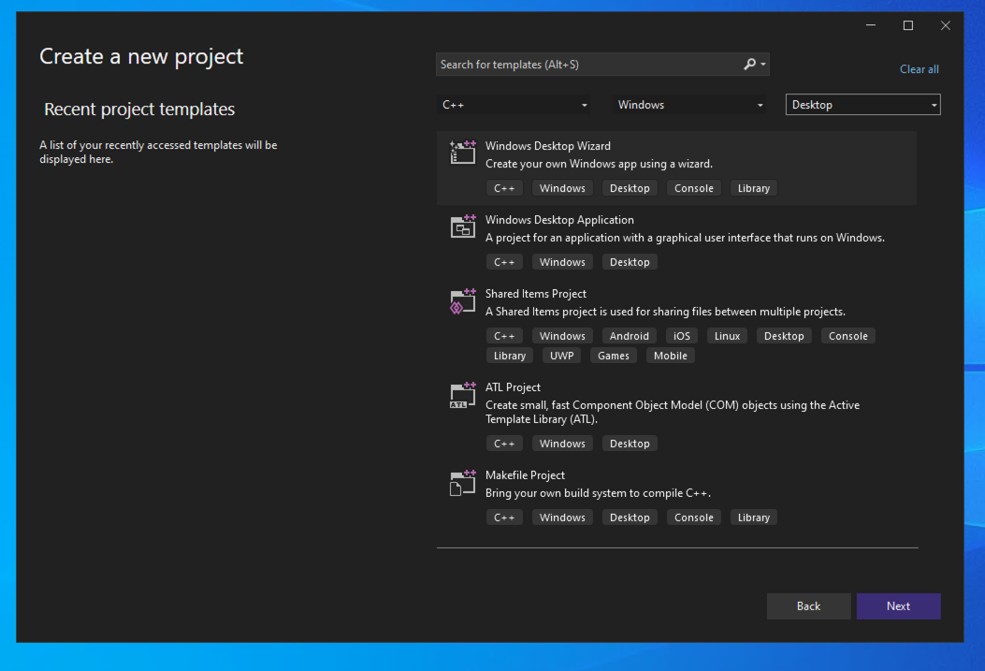Click Windows tag under Windows Desktop Application
This screenshot has height=671, width=985.
click(x=562, y=262)
